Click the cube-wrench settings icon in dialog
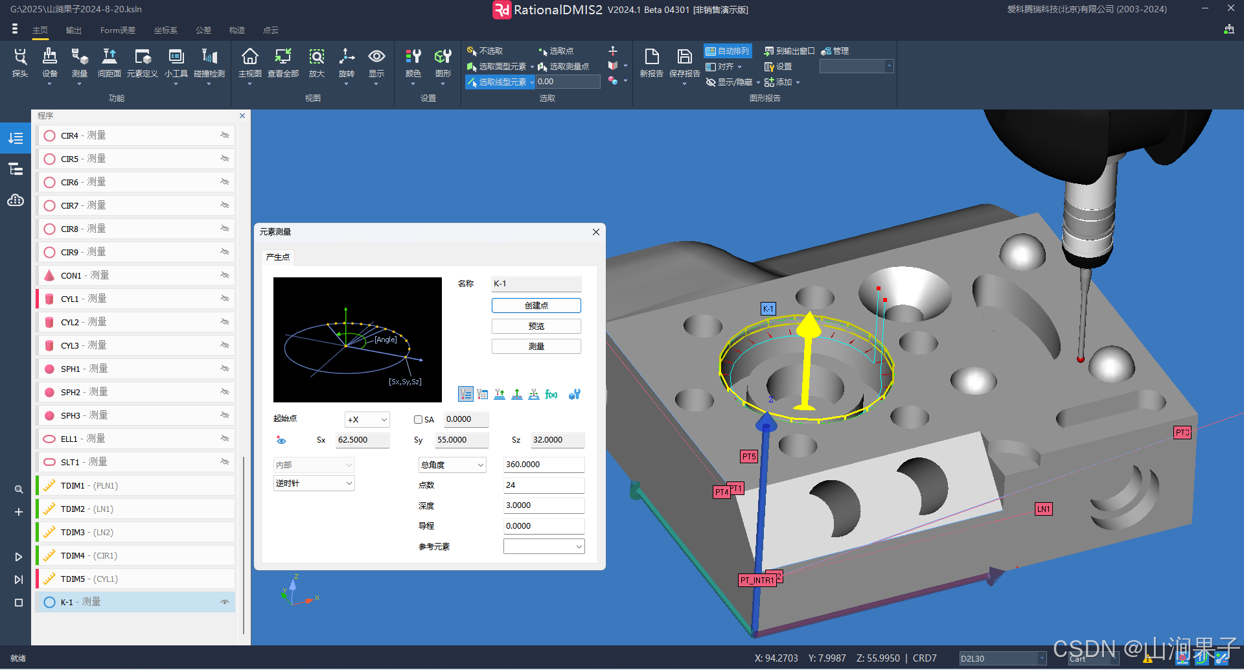Image resolution: width=1244 pixels, height=670 pixels. pos(575,394)
